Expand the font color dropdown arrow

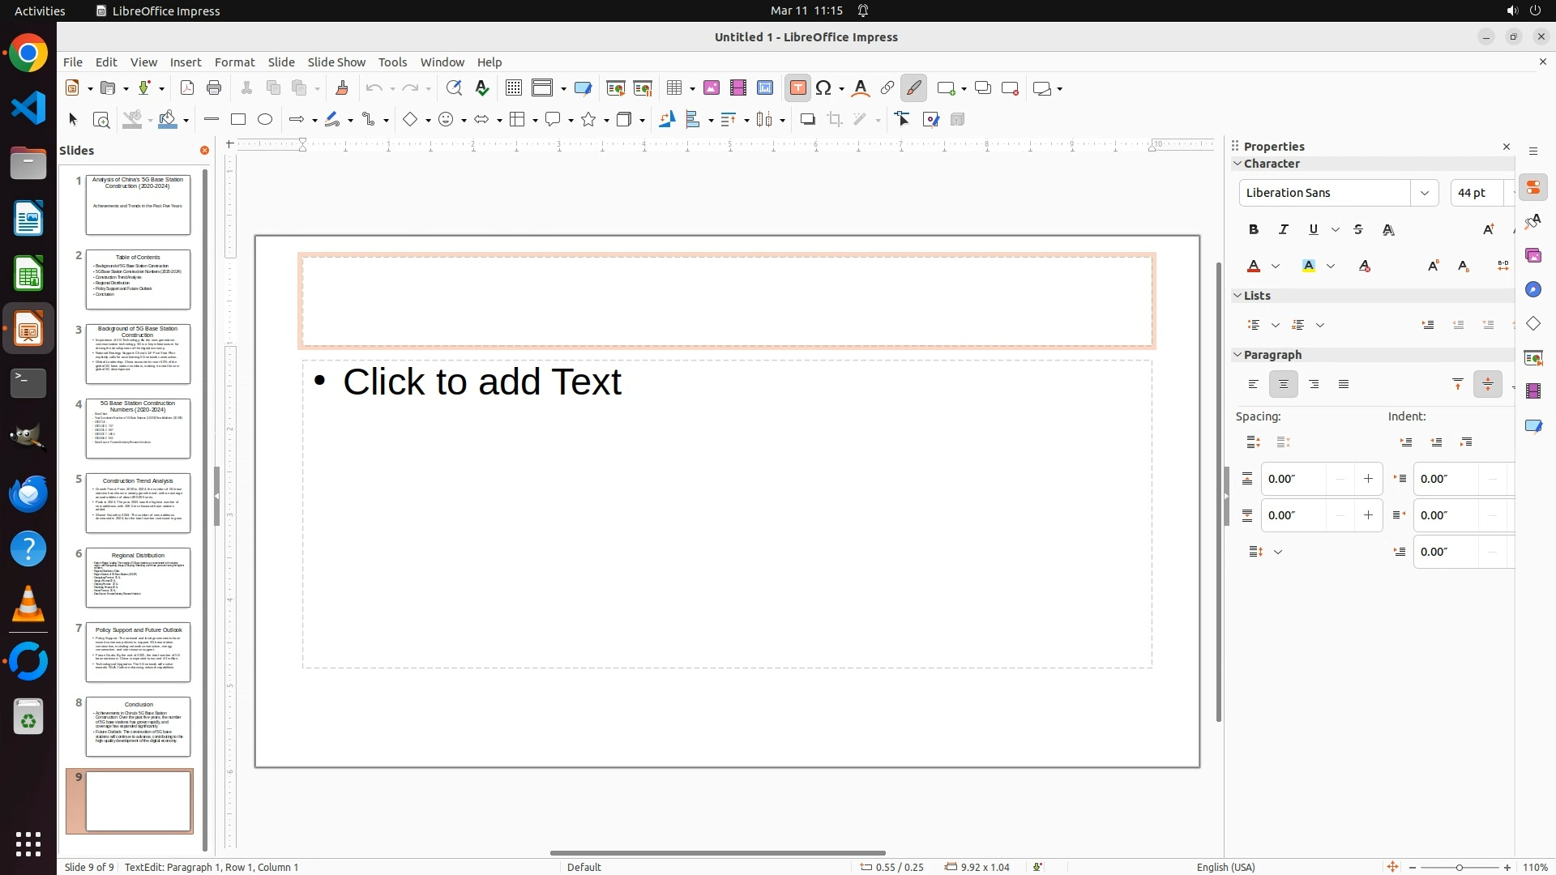tap(1276, 267)
